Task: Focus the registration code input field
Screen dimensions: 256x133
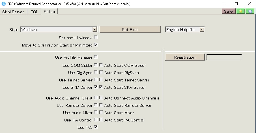Action: (x=224, y=57)
